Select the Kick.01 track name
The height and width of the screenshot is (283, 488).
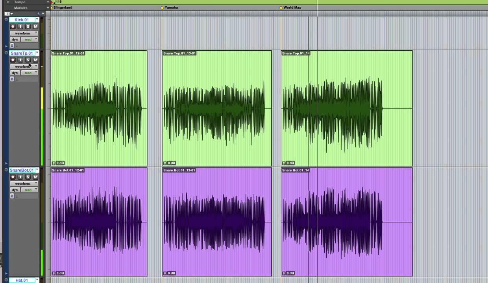22,20
